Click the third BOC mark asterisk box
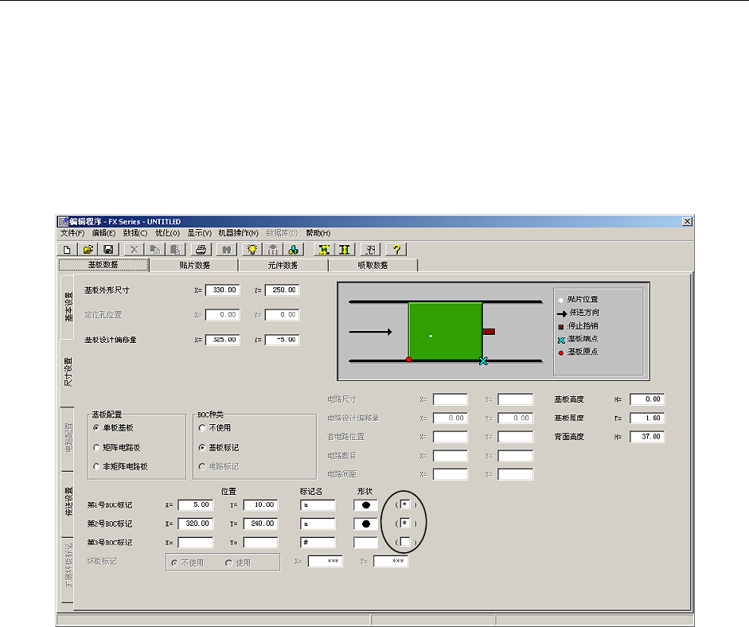 (405, 542)
